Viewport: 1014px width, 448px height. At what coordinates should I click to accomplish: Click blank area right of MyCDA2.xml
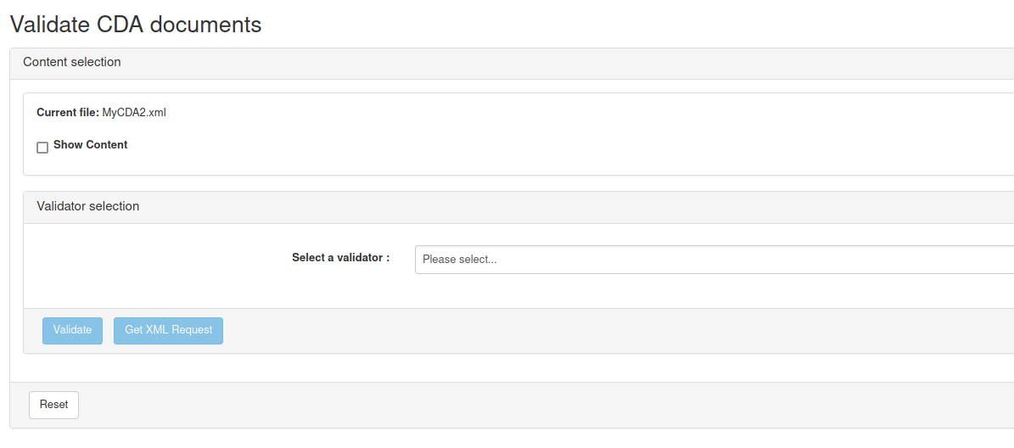tap(509, 113)
